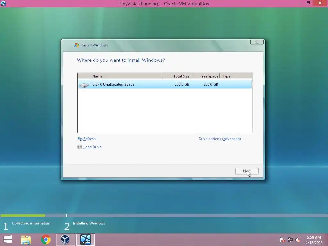328x246 pixels.
Task: Click the muted volume tray icon
Action: [x=298, y=240]
